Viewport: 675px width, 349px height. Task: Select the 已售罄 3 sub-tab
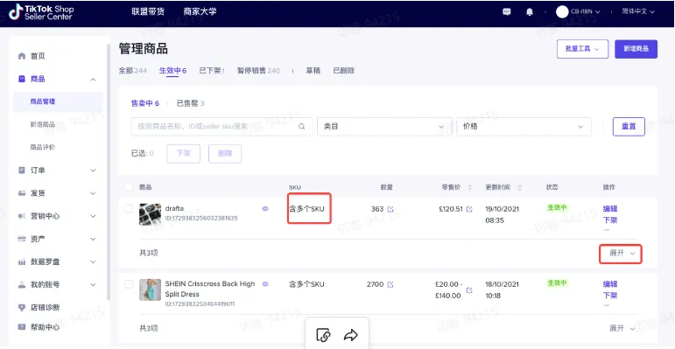click(x=190, y=103)
